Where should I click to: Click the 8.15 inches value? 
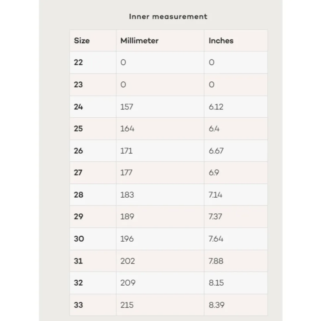tap(216, 283)
